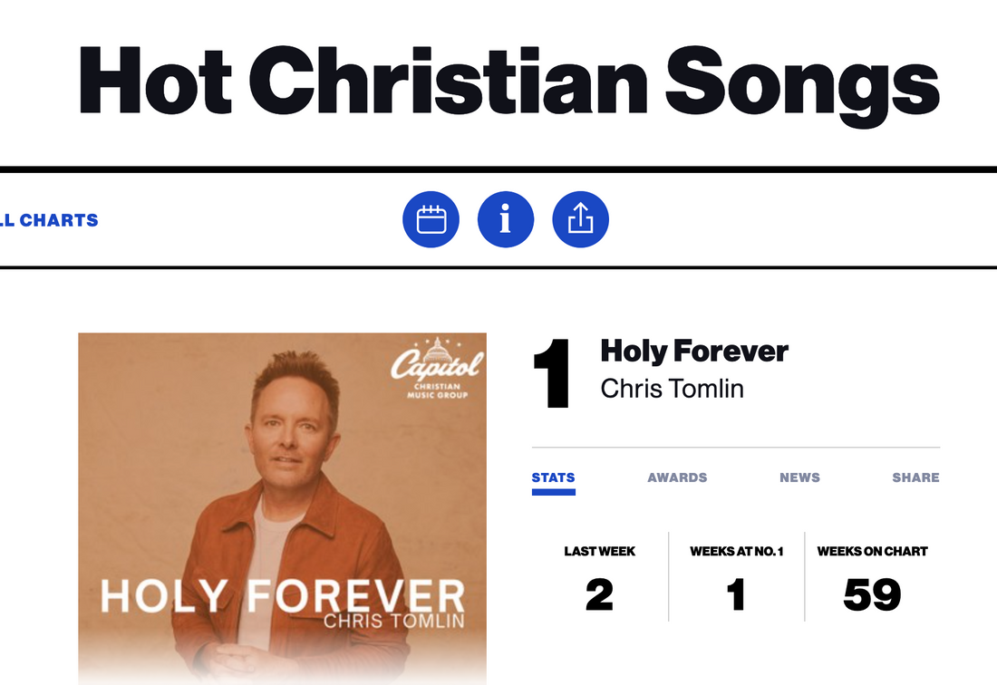This screenshot has width=997, height=685.
Task: Click the HOLY FOREVER text on cover art
Action: (x=282, y=596)
